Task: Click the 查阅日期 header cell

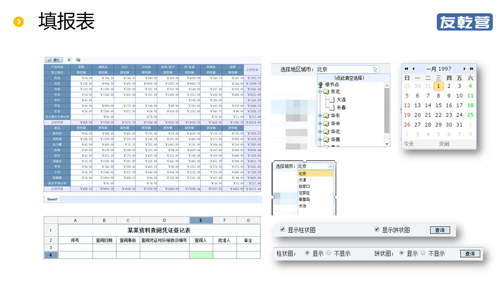Action: [105, 240]
